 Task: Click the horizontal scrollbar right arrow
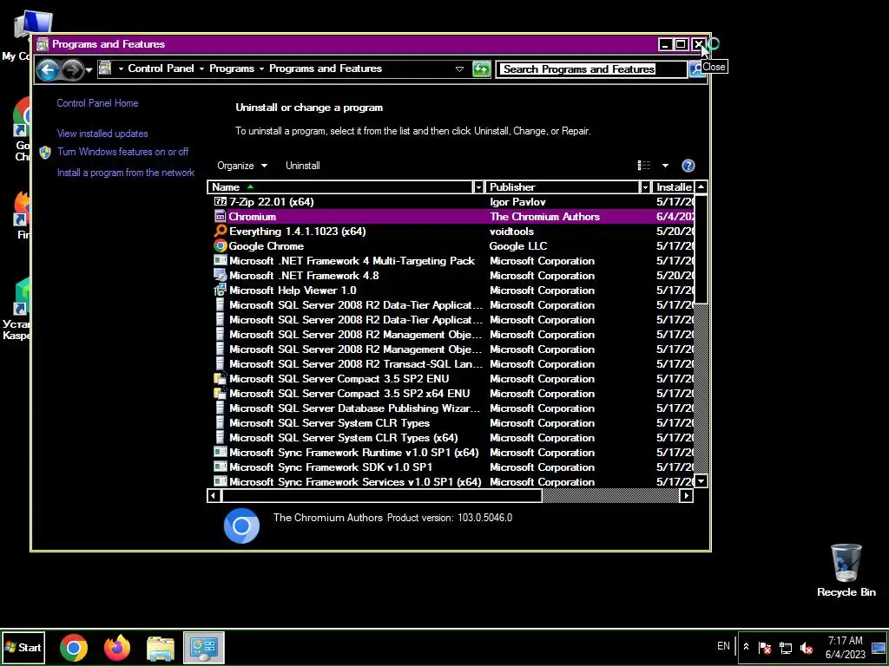(x=687, y=496)
